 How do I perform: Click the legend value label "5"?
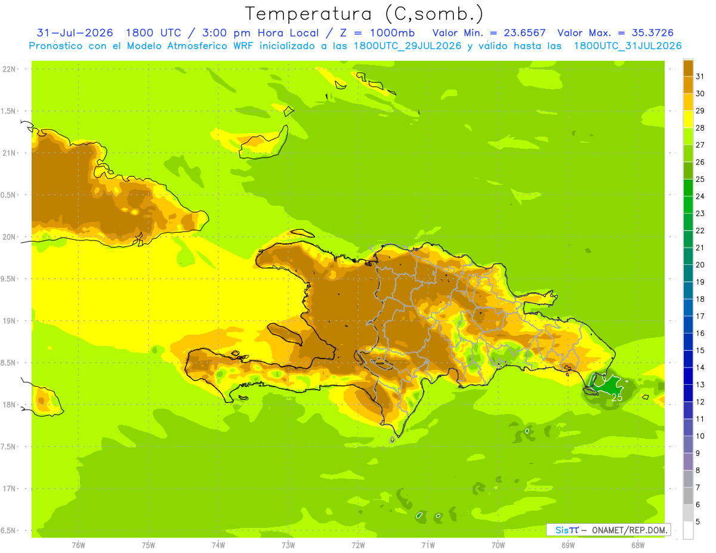pos(698,521)
